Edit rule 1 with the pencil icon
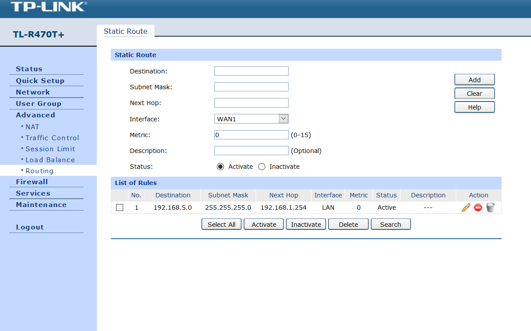 click(466, 207)
